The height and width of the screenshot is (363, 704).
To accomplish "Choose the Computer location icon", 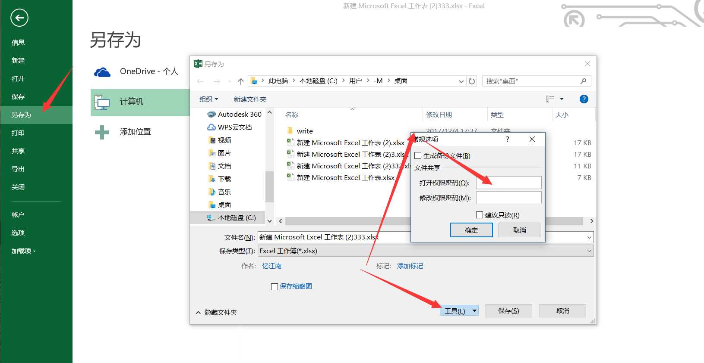I will point(102,102).
